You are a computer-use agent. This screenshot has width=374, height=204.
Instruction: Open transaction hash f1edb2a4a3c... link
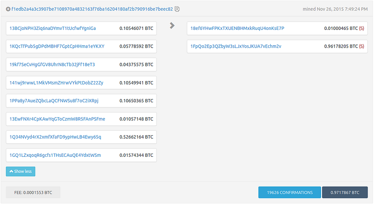[92, 9]
